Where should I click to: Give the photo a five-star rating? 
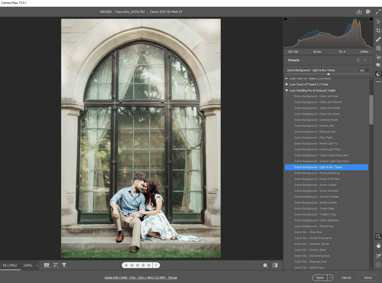pyautogui.click(x=149, y=265)
